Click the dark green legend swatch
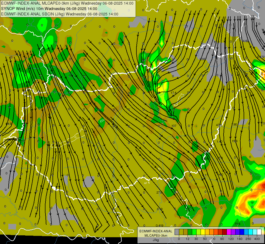The image size is (265, 244). tap(190, 232)
